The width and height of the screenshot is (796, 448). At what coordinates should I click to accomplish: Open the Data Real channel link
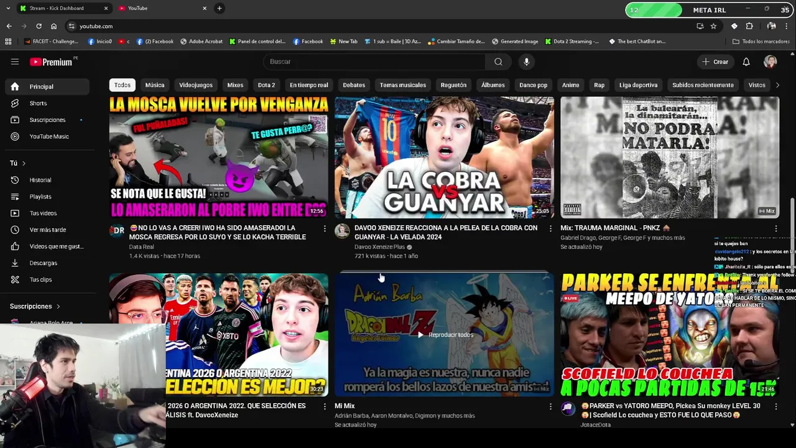(142, 246)
